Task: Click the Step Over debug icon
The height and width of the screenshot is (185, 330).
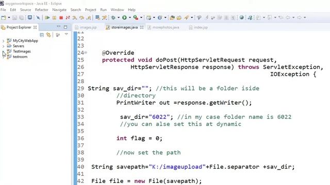Action: click(81, 17)
